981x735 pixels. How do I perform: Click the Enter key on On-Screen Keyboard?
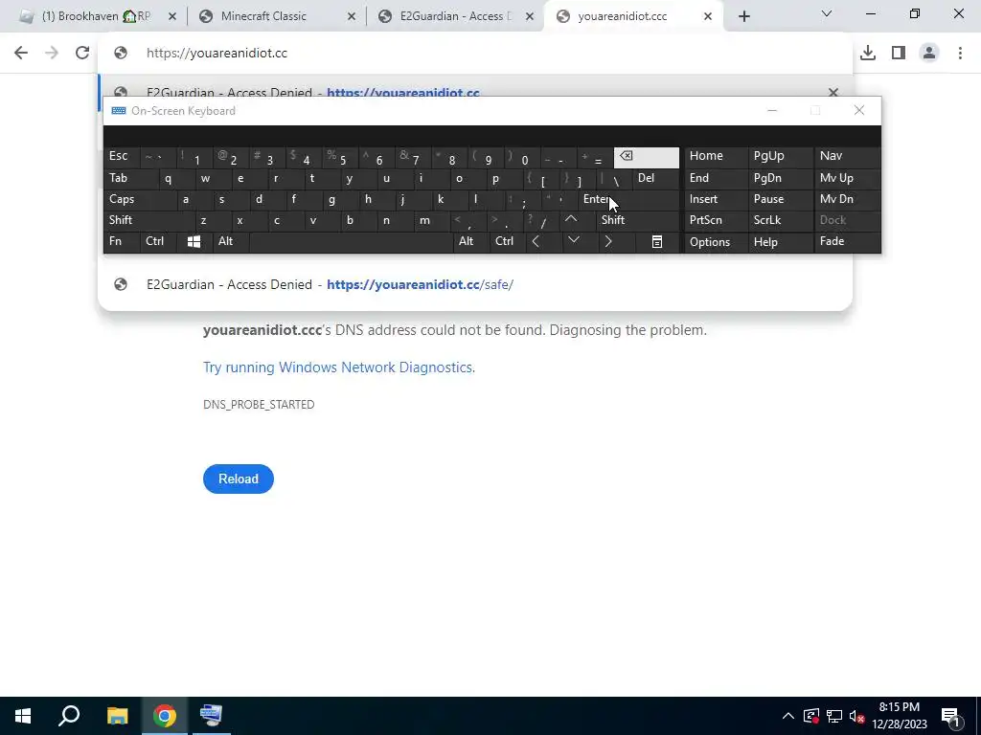(627, 199)
